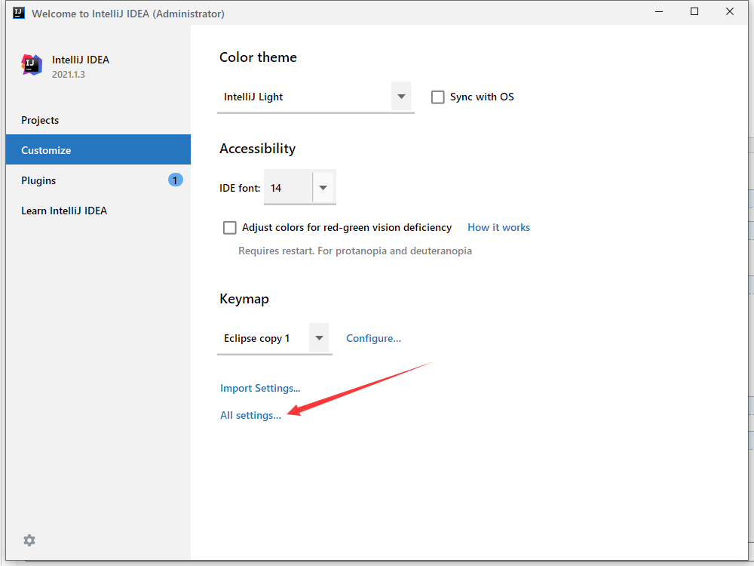The height and width of the screenshot is (566, 754).
Task: Click the IntelliJ icon in the title bar
Action: [x=19, y=13]
